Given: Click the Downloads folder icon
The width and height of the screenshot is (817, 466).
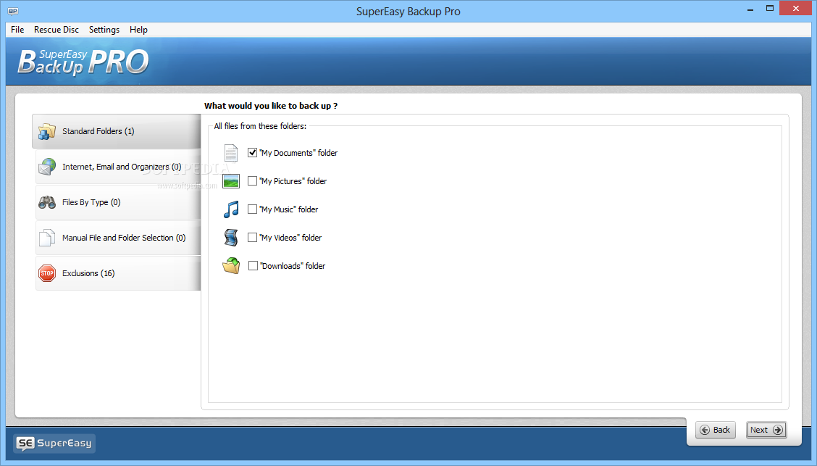Looking at the screenshot, I should (x=231, y=265).
